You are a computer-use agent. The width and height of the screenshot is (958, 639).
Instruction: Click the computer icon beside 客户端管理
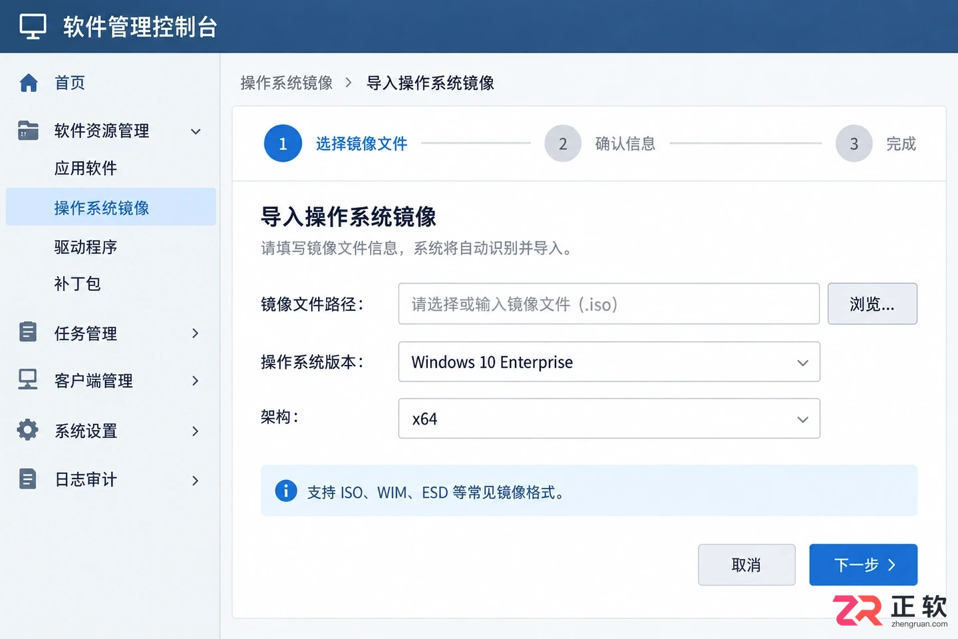pyautogui.click(x=28, y=379)
